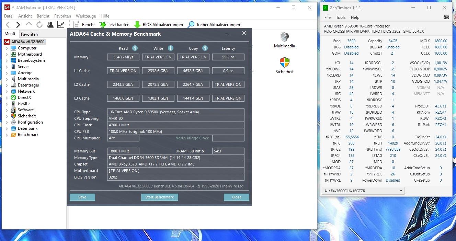Open the Datei menu in AIDA64

click(x=9, y=16)
